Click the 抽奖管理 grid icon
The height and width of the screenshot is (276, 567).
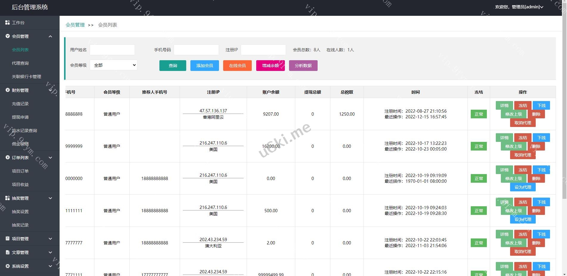[x=7, y=198]
